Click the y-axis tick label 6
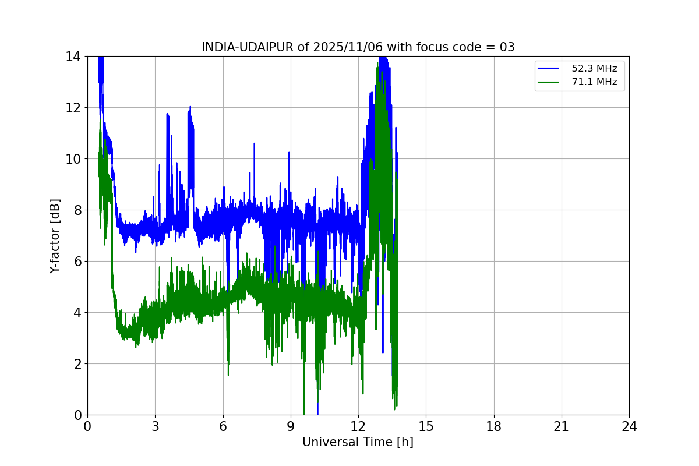The width and height of the screenshot is (699, 466). click(77, 262)
